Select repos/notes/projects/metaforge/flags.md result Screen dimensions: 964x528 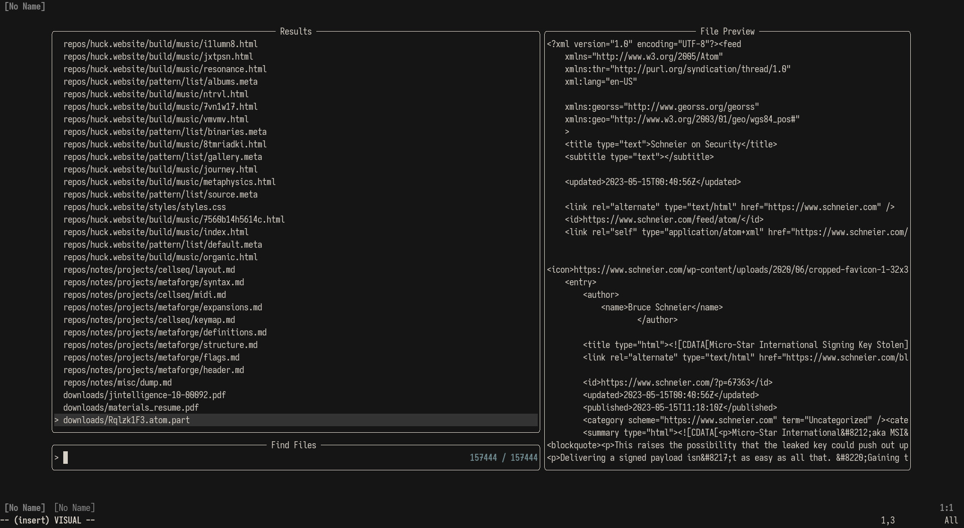click(296, 358)
